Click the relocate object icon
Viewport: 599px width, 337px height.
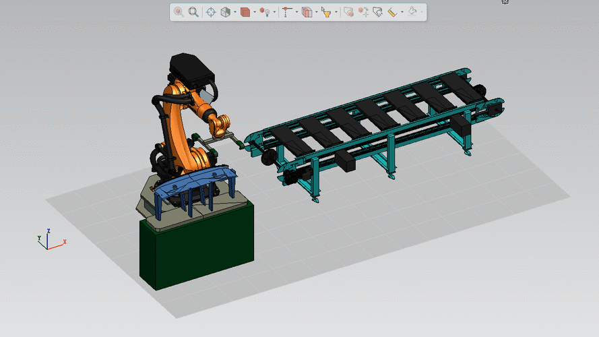(363, 12)
